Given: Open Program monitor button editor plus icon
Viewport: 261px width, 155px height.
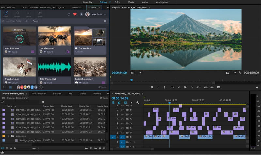Looking at the screenshot, I should coord(257,87).
